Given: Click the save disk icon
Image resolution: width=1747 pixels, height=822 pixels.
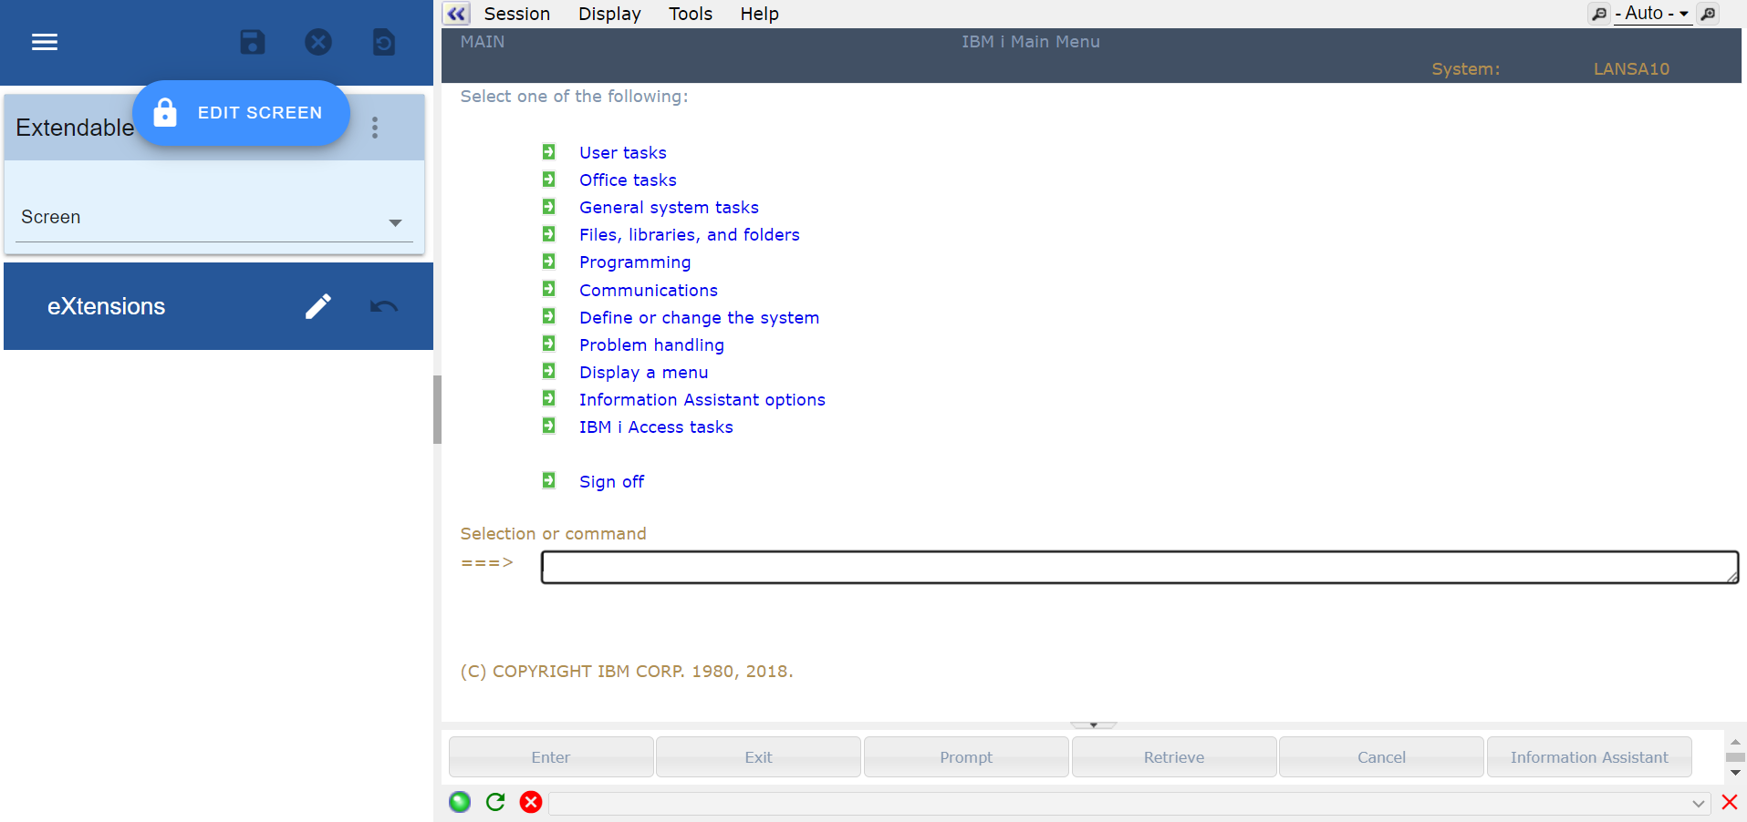Looking at the screenshot, I should (x=253, y=42).
